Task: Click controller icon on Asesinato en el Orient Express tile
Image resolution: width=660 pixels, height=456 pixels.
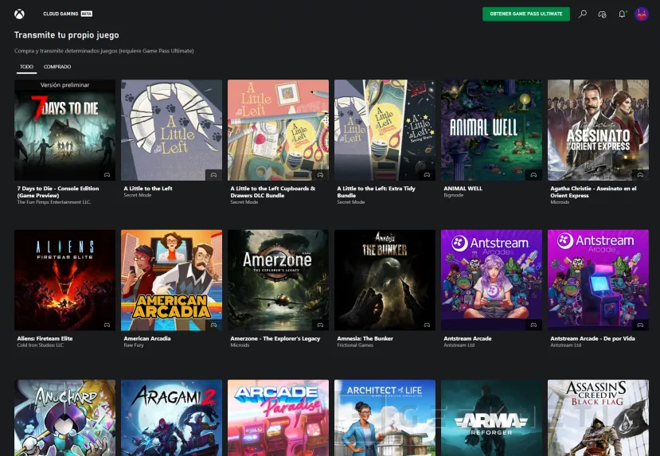Action: click(x=640, y=174)
